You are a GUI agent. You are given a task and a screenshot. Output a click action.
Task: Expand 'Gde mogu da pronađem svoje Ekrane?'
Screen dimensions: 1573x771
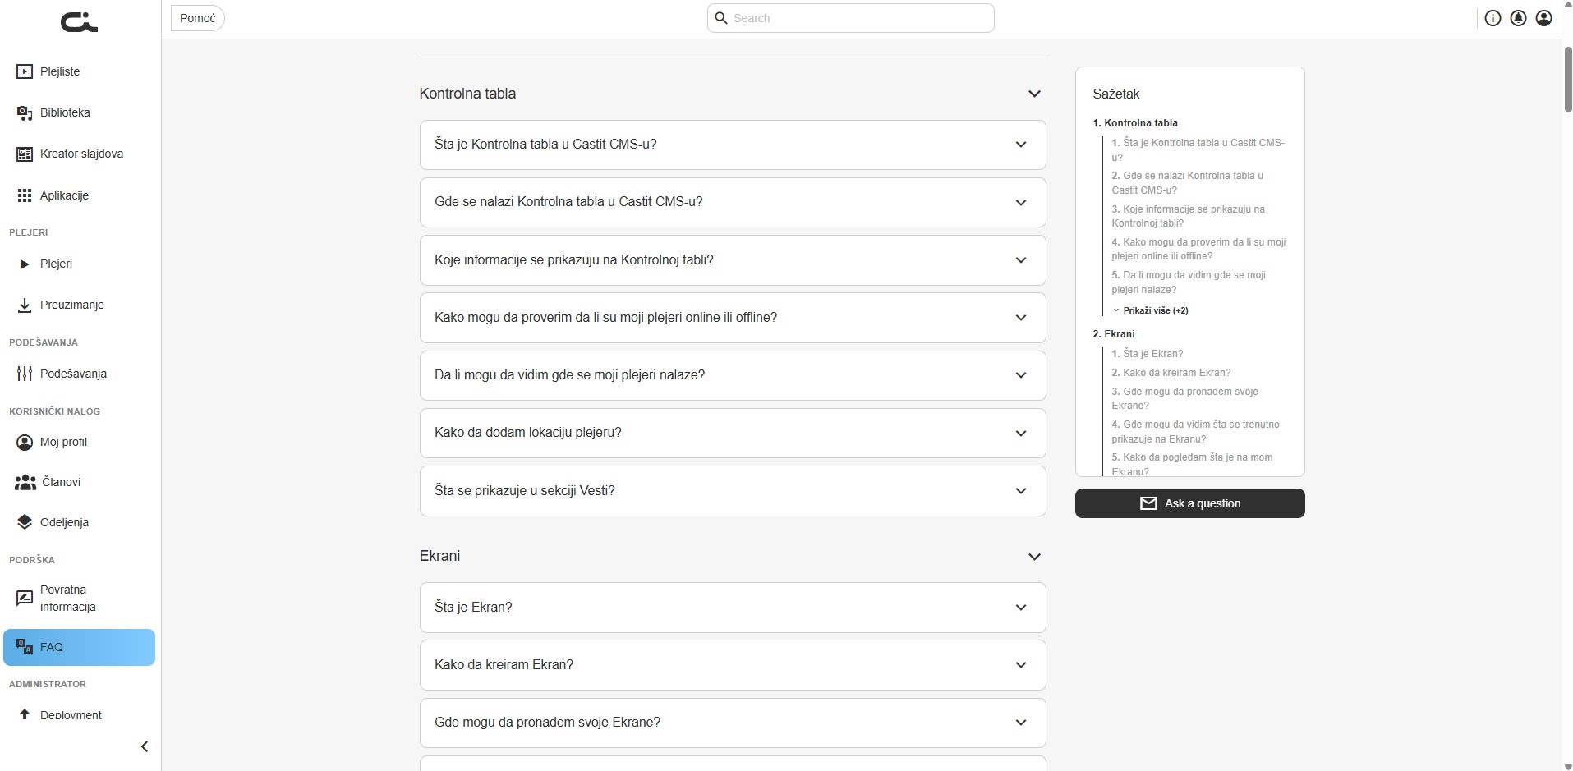[733, 723]
